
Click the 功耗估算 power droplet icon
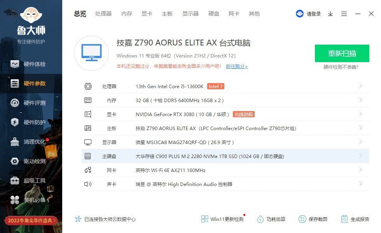260,219
